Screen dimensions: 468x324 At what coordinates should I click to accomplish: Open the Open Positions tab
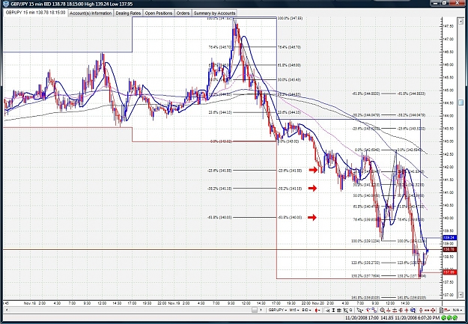click(159, 13)
